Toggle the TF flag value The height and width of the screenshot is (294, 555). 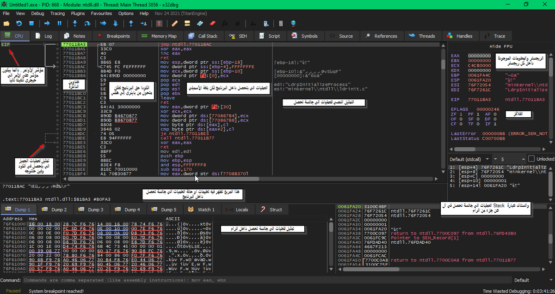(x=478, y=123)
